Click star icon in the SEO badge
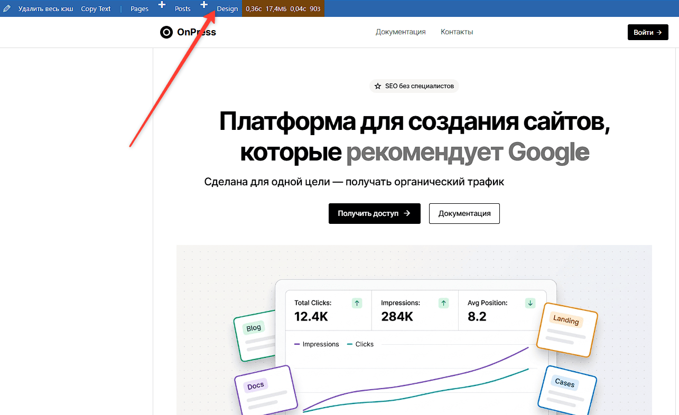Screen dimensions: 679x415 pyautogui.click(x=378, y=86)
